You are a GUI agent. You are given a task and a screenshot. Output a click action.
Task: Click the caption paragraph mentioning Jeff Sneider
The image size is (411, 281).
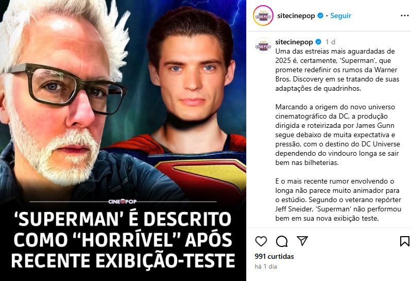pyautogui.click(x=338, y=200)
